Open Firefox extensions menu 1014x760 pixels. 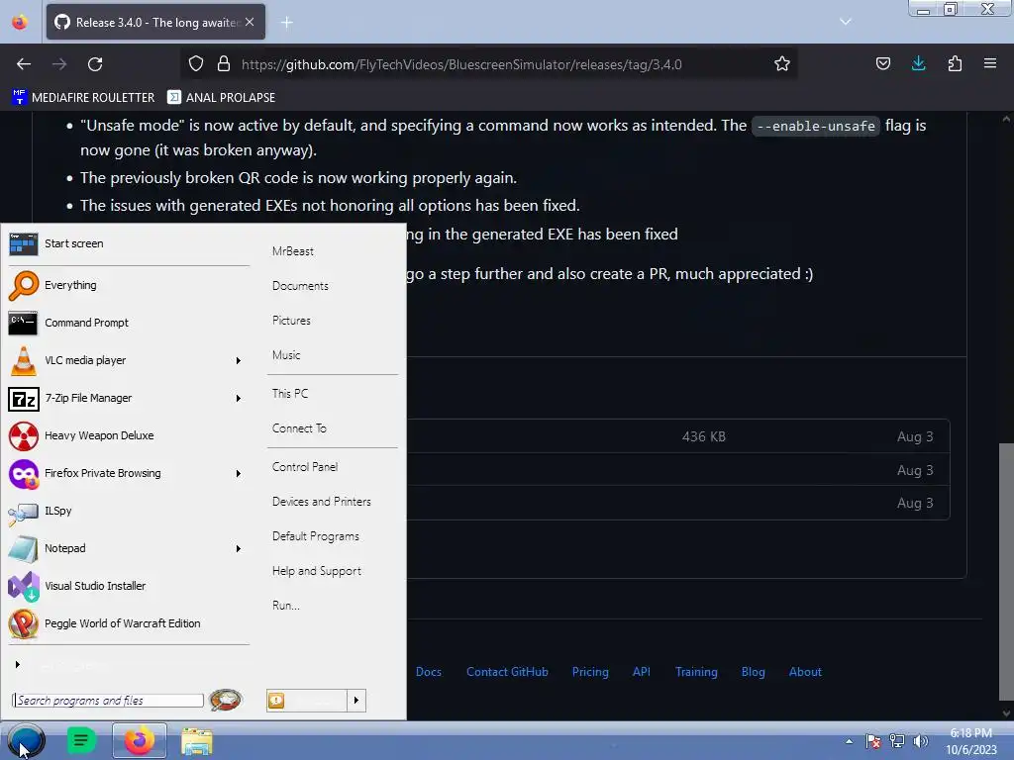point(956,64)
